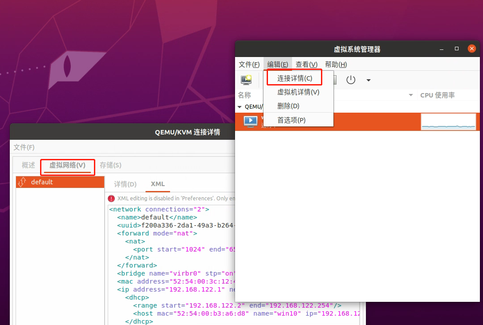Screen dimensions: 483x325
Task: Click the virtual machine console thumbnail icon
Action: (251, 121)
